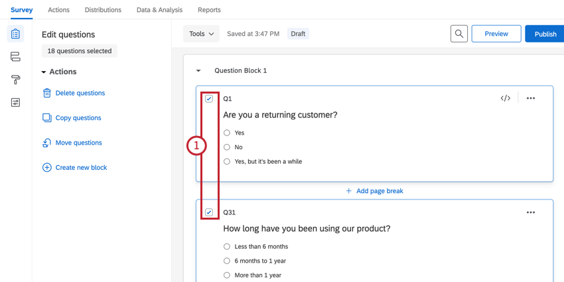Collapse the Actions section
The image size is (564, 282).
coord(44,72)
